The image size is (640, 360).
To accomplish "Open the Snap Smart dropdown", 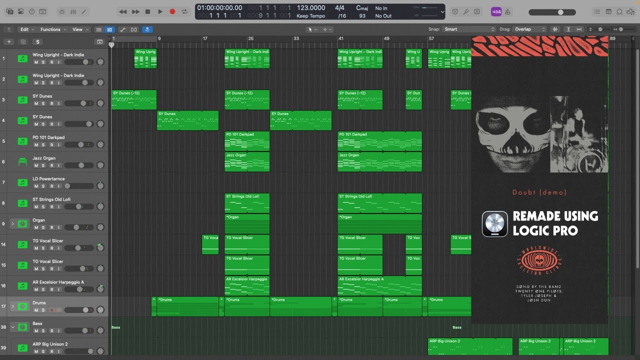I will [x=469, y=29].
